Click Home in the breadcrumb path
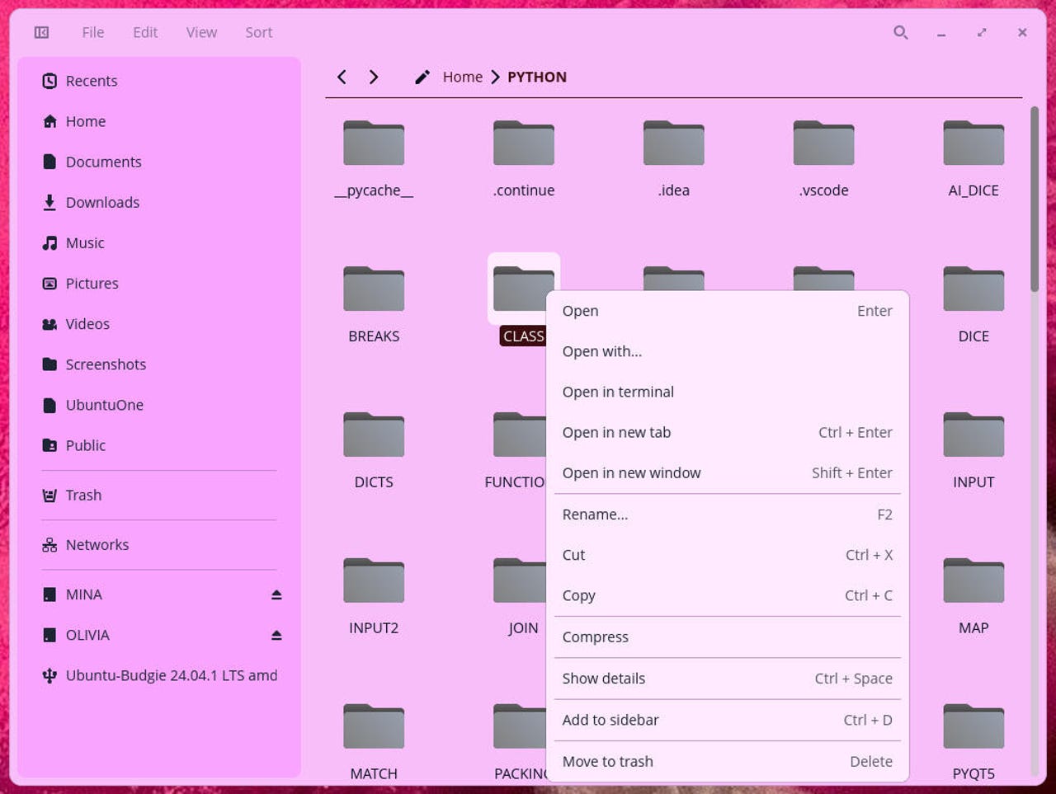This screenshot has width=1056, height=794. click(x=462, y=77)
